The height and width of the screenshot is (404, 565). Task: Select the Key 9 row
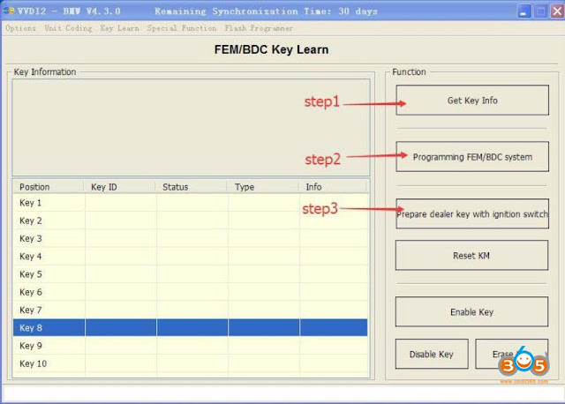(x=191, y=346)
